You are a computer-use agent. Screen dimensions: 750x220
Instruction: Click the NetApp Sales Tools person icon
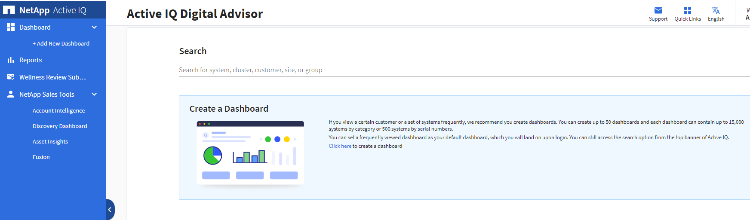(x=11, y=94)
